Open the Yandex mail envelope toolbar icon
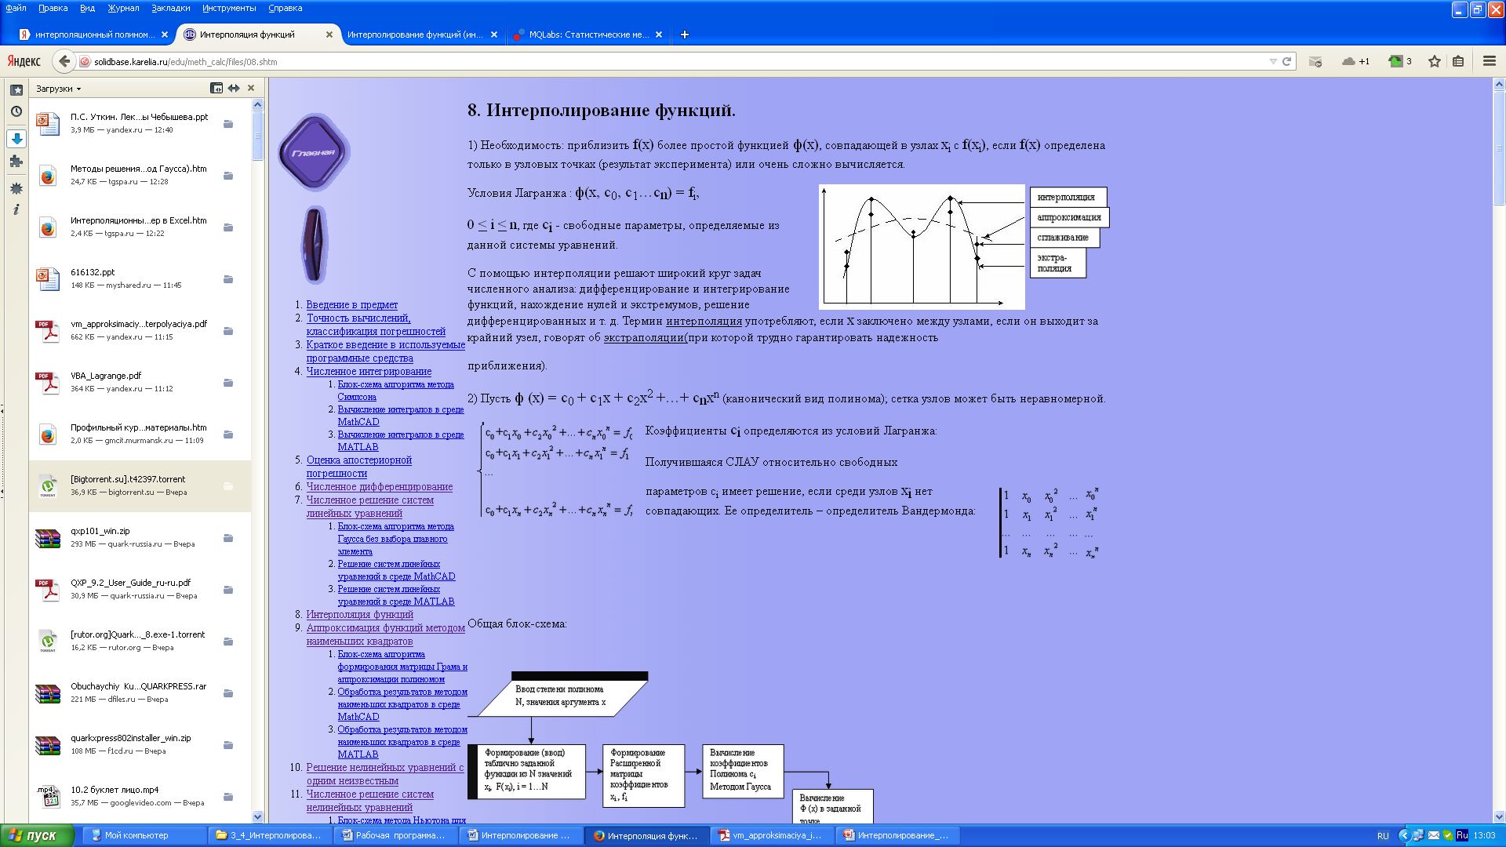 1315,61
